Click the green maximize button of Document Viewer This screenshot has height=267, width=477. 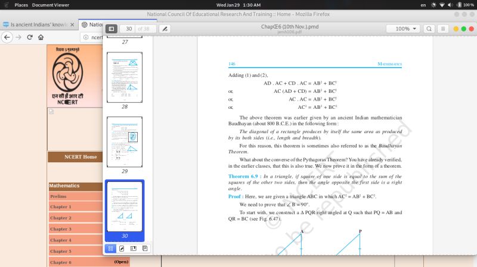pyautogui.click(x=464, y=29)
